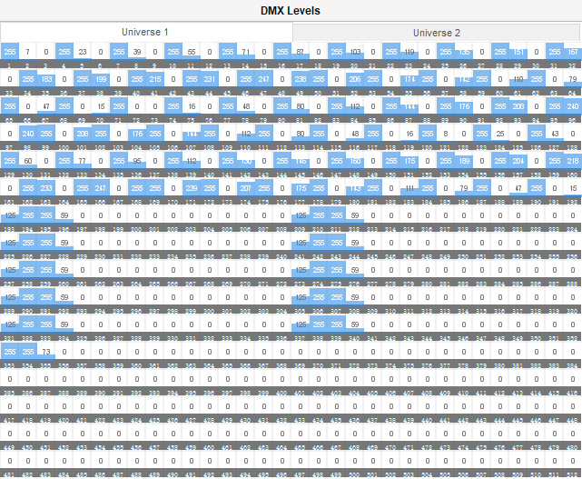Select channel 64 cell with value 79
Screen dimensions: 582x479
pos(572,80)
